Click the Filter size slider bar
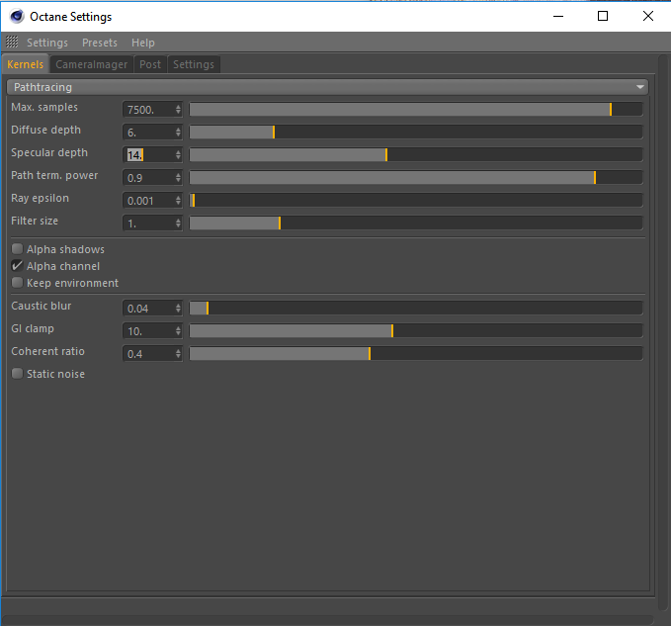This screenshot has height=626, width=671. point(416,224)
